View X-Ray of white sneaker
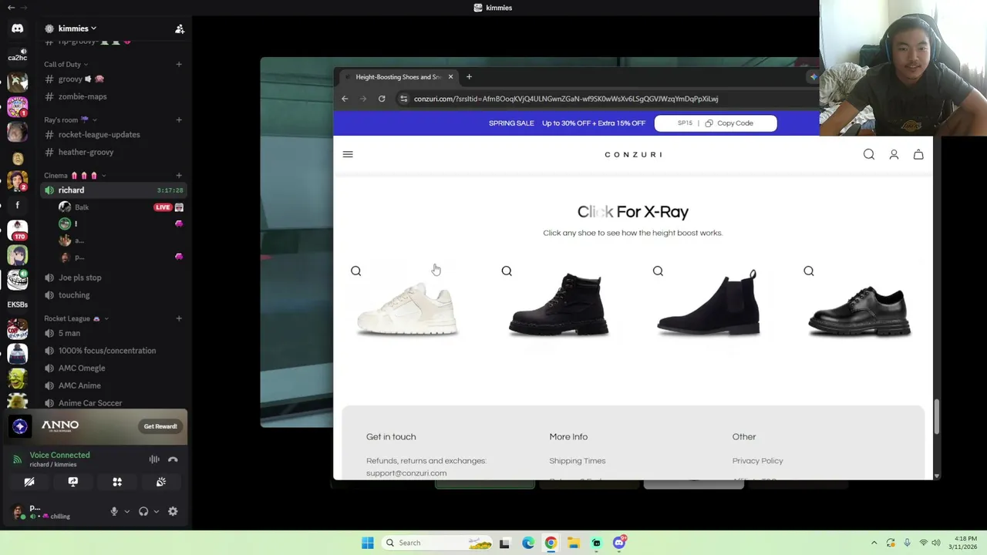This screenshot has height=555, width=987. (x=407, y=308)
